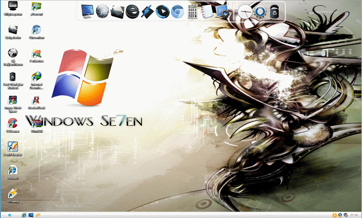Select the RocketDock desktop shortcut
Screen dimensions: 362x218
click(x=37, y=102)
